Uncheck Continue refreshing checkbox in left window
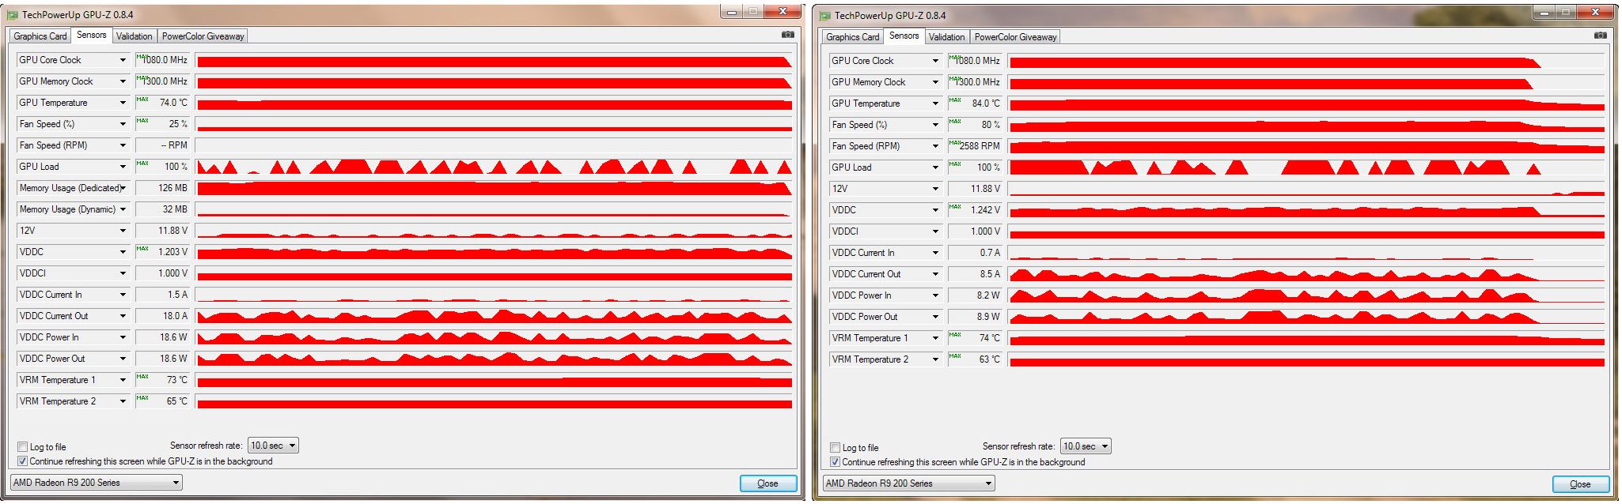 23,461
